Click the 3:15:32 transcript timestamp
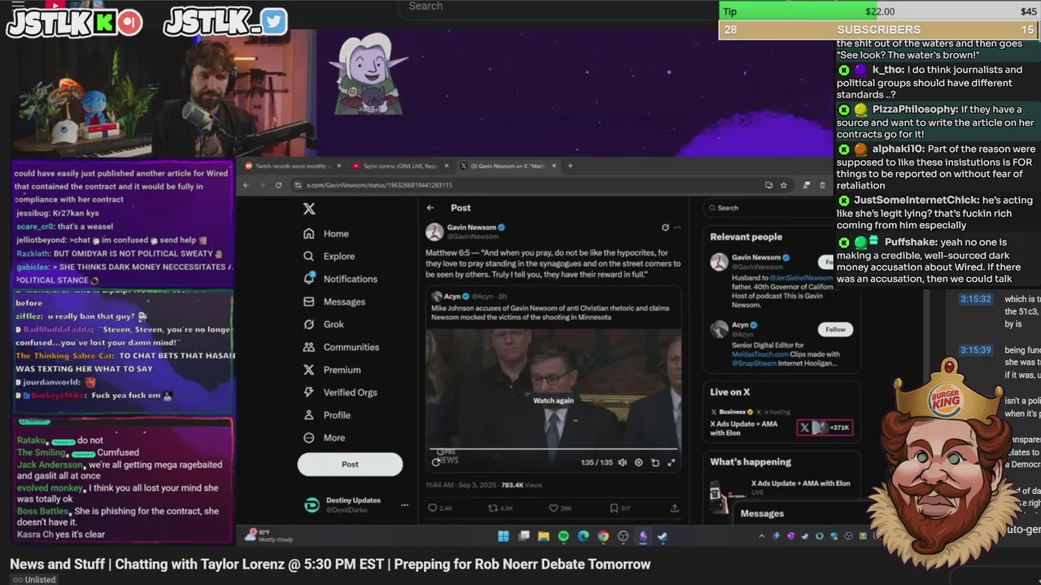This screenshot has height=585, width=1041. [x=975, y=299]
